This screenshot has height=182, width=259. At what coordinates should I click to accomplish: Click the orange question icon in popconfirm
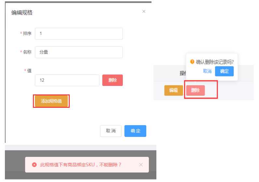[192, 61]
